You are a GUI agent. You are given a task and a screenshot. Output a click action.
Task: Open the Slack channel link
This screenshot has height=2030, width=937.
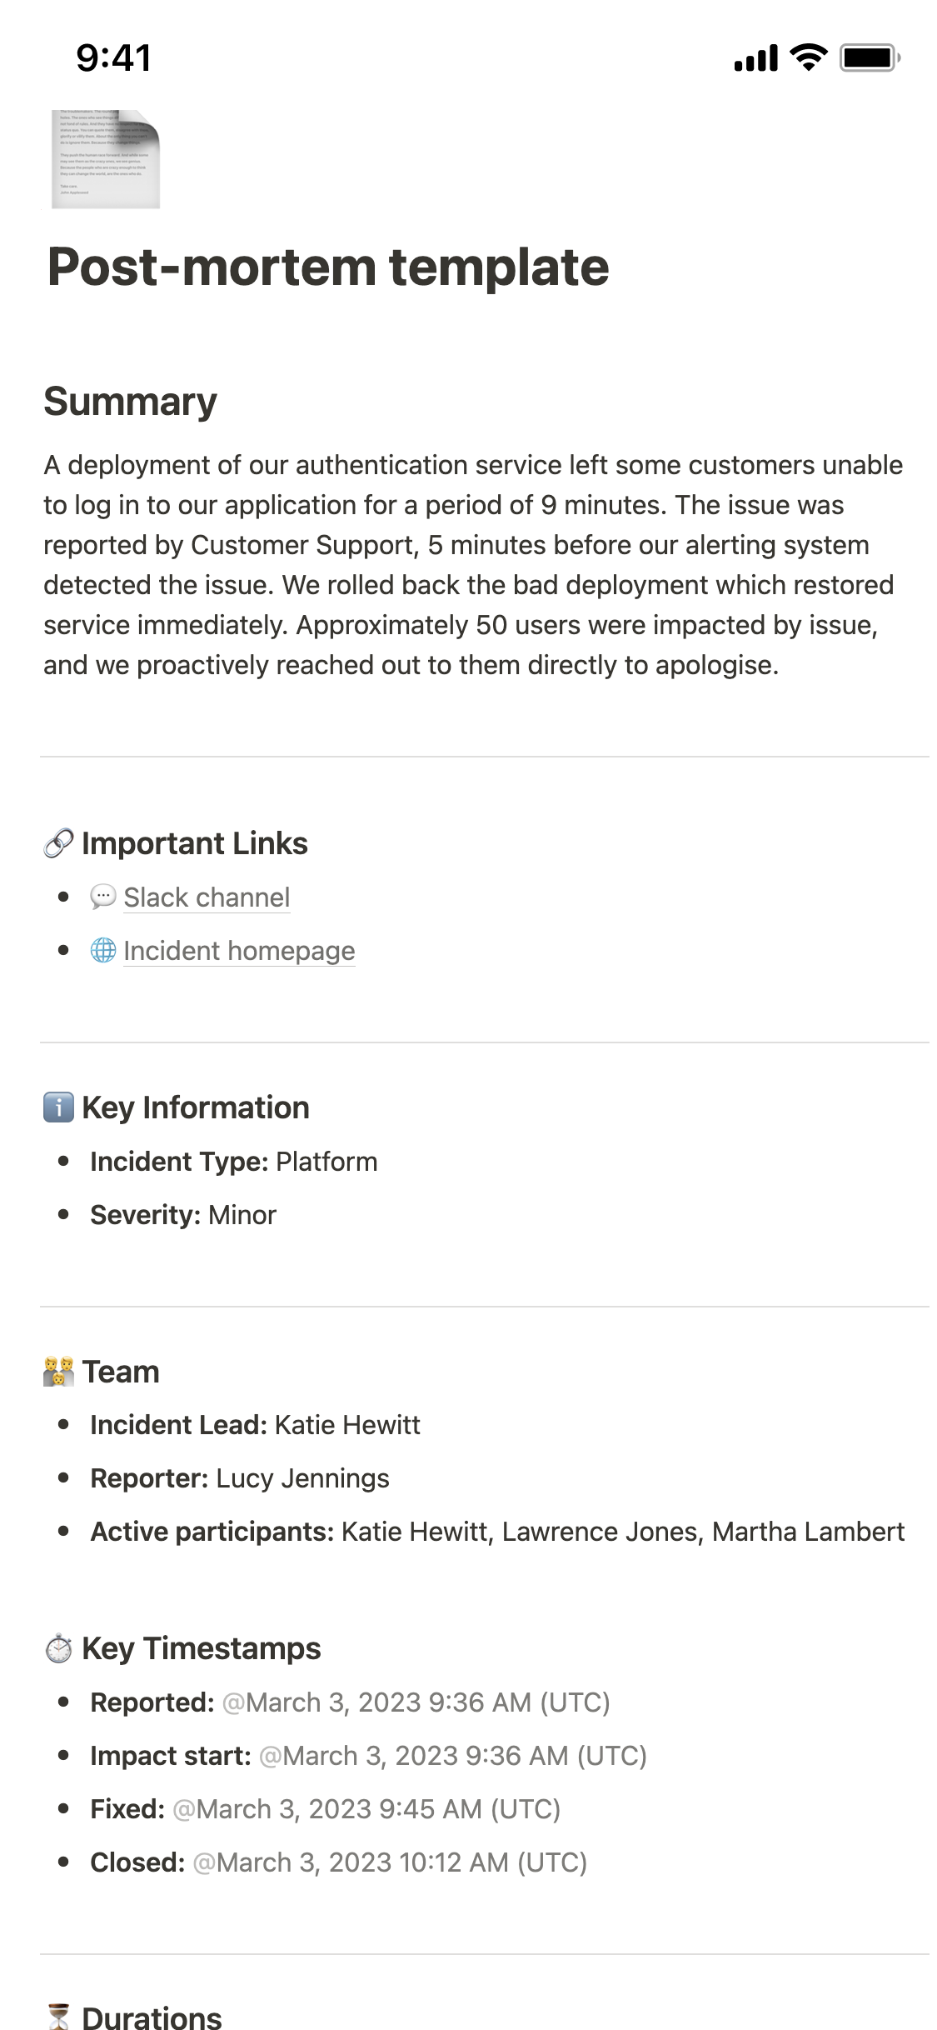pyautogui.click(x=207, y=897)
